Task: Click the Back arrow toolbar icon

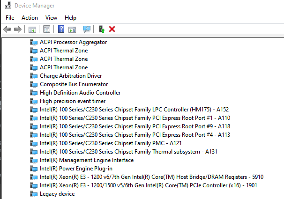Action: click(7, 29)
